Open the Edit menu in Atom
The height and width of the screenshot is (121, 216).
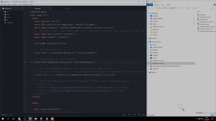point(5,4)
